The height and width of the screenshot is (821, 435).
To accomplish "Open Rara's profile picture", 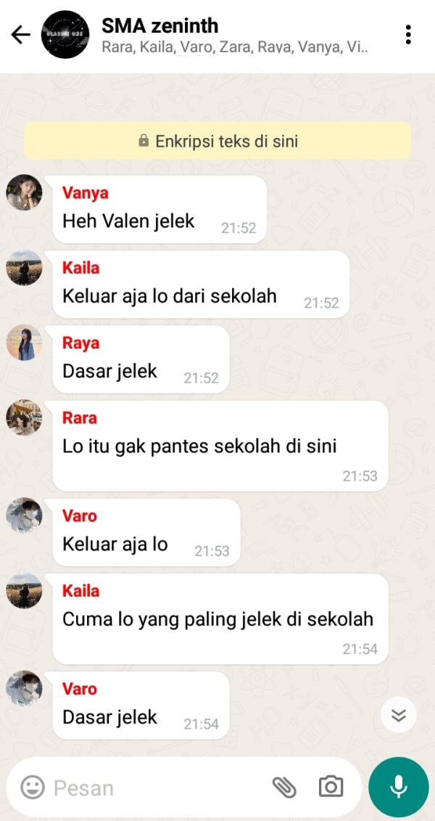I will pyautogui.click(x=24, y=417).
